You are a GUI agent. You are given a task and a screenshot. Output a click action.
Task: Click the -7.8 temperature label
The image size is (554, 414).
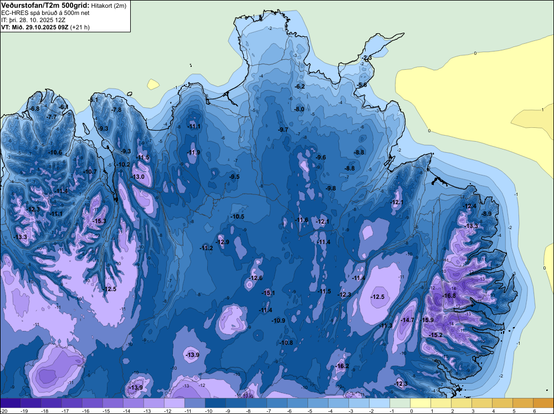click(x=116, y=110)
